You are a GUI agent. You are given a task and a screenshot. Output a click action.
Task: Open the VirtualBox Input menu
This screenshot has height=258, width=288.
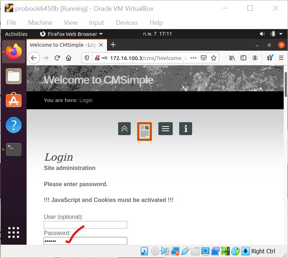coord(97,23)
